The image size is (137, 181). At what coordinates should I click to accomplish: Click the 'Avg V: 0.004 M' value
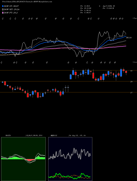coord(109,6)
